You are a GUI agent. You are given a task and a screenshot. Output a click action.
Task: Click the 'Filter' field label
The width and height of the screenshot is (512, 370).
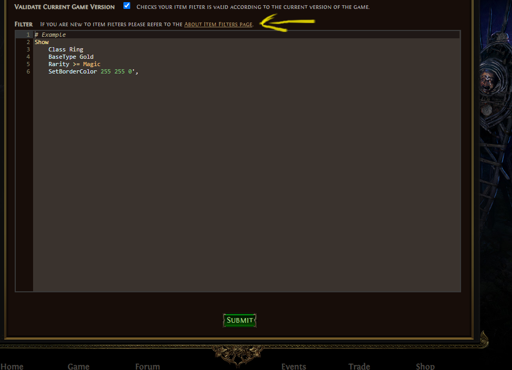coord(24,24)
